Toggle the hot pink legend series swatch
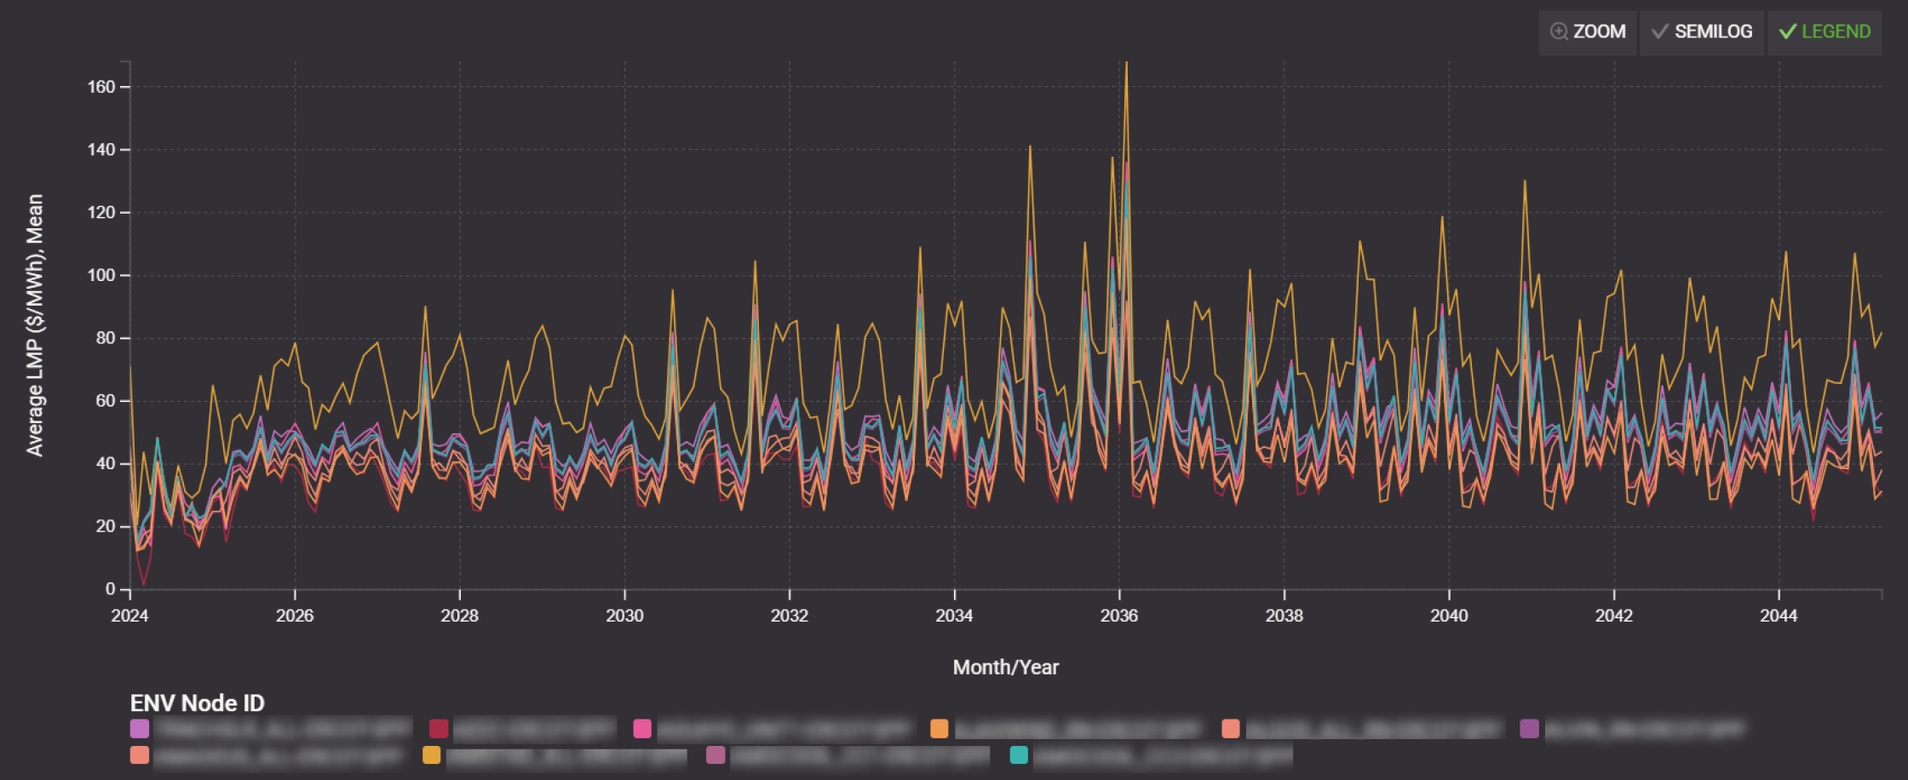This screenshot has width=1908, height=780. pos(642,728)
